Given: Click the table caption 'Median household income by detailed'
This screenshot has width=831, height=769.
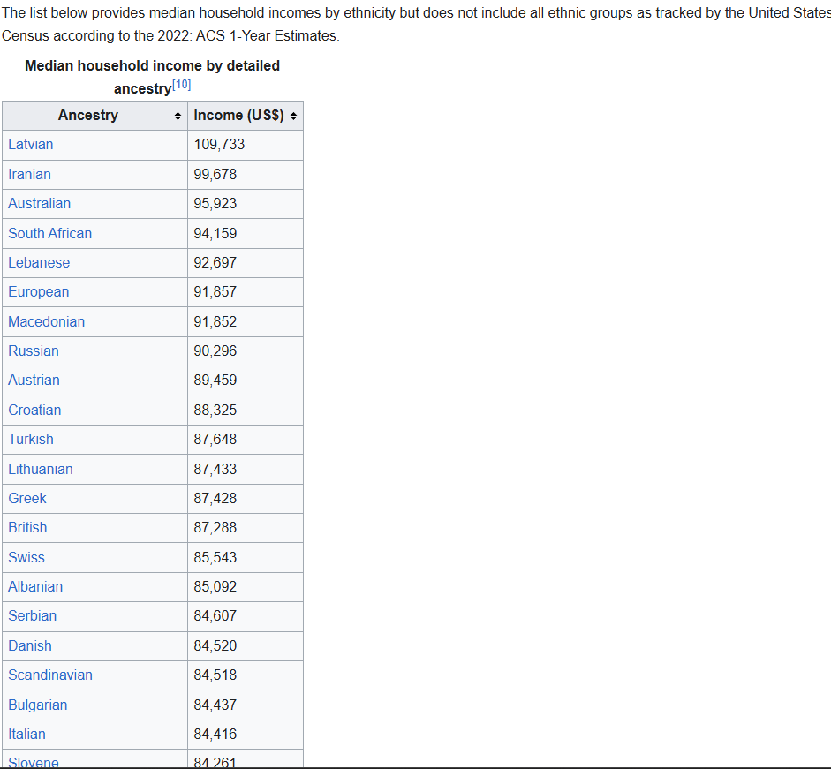Looking at the screenshot, I should [152, 65].
